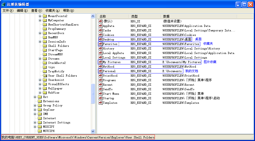This screenshot has height=141, width=255.
Task: Click the NetHood value icon
Action: coord(100,67)
